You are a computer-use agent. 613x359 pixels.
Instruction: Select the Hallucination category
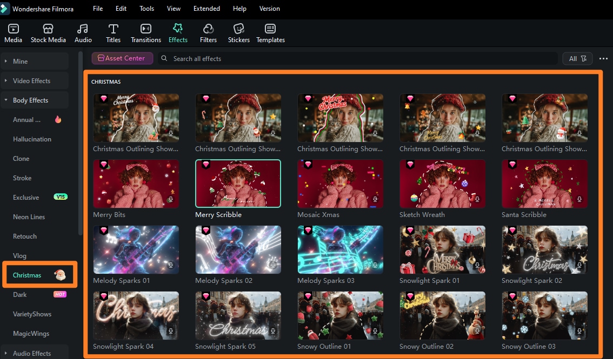coord(32,139)
